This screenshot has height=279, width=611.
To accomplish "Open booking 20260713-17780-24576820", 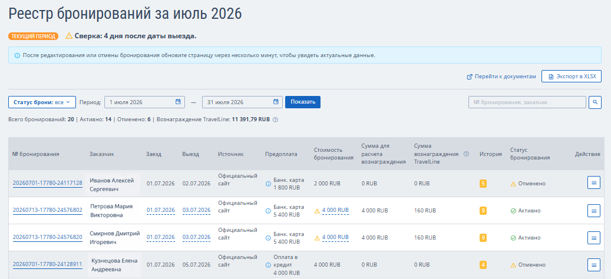I will [x=48, y=237].
